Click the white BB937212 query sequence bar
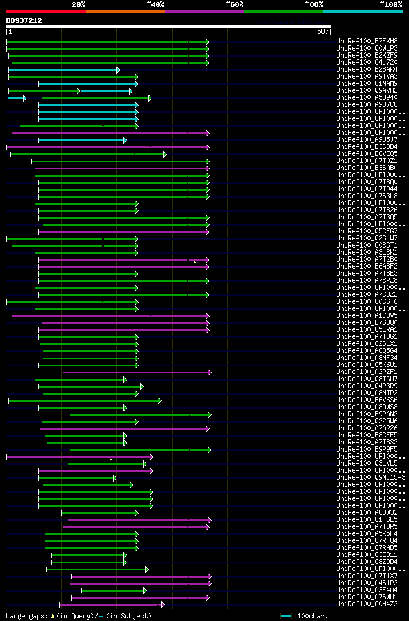 point(169,26)
